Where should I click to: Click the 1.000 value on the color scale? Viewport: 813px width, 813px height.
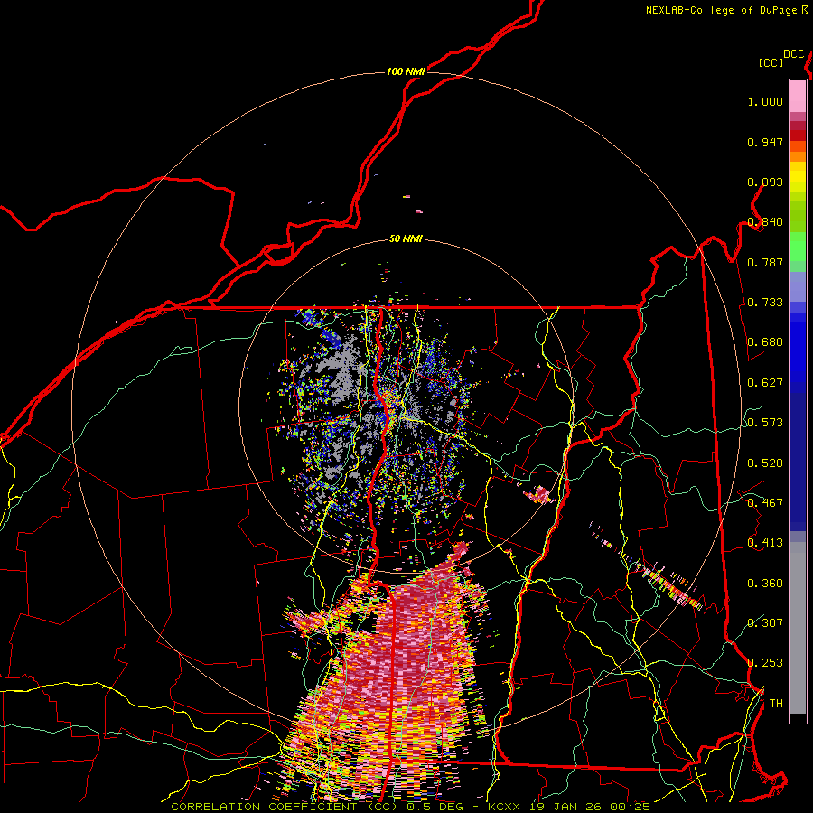point(765,101)
